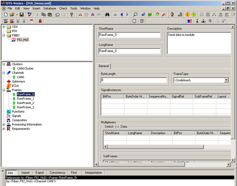Collapse the Frames tree node
This screenshot has height=186, width=237.
tap(4, 90)
